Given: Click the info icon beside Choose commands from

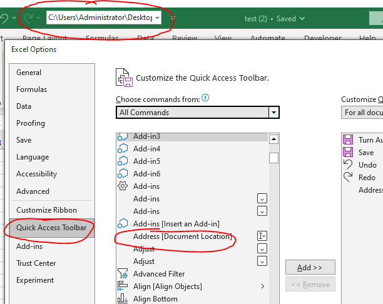Looking at the screenshot, I should [205, 98].
